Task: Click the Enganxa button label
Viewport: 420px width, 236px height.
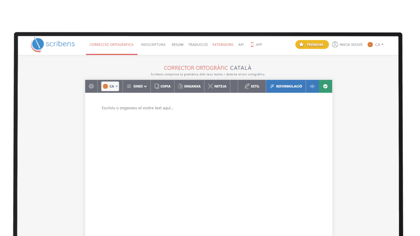Action: point(192,86)
